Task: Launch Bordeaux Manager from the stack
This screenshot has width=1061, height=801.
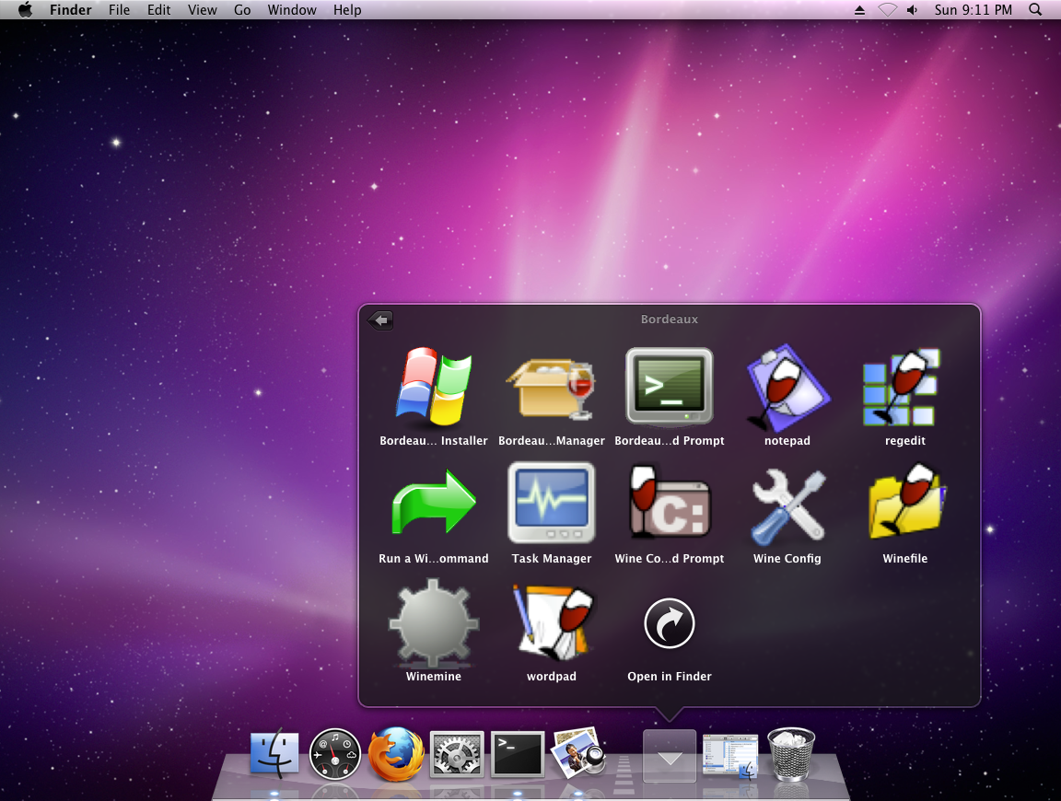Action: point(551,389)
